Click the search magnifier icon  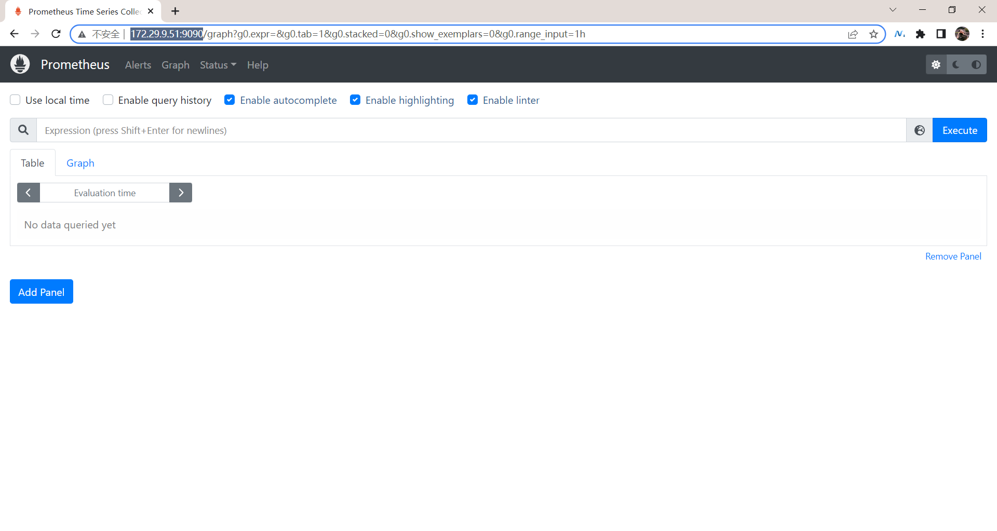click(x=23, y=130)
